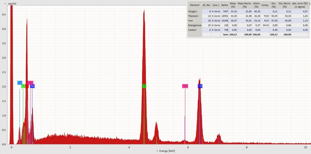Click the abs. error column header
Image resolution: width=311 pixels, height=154 pixels.
point(300,5)
